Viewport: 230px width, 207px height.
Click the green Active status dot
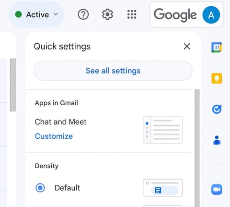(18, 14)
